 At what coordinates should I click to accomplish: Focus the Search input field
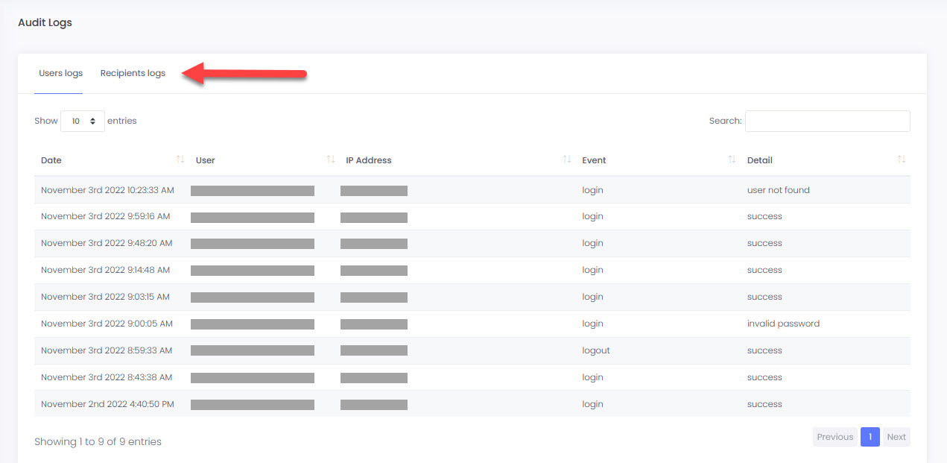(x=827, y=121)
